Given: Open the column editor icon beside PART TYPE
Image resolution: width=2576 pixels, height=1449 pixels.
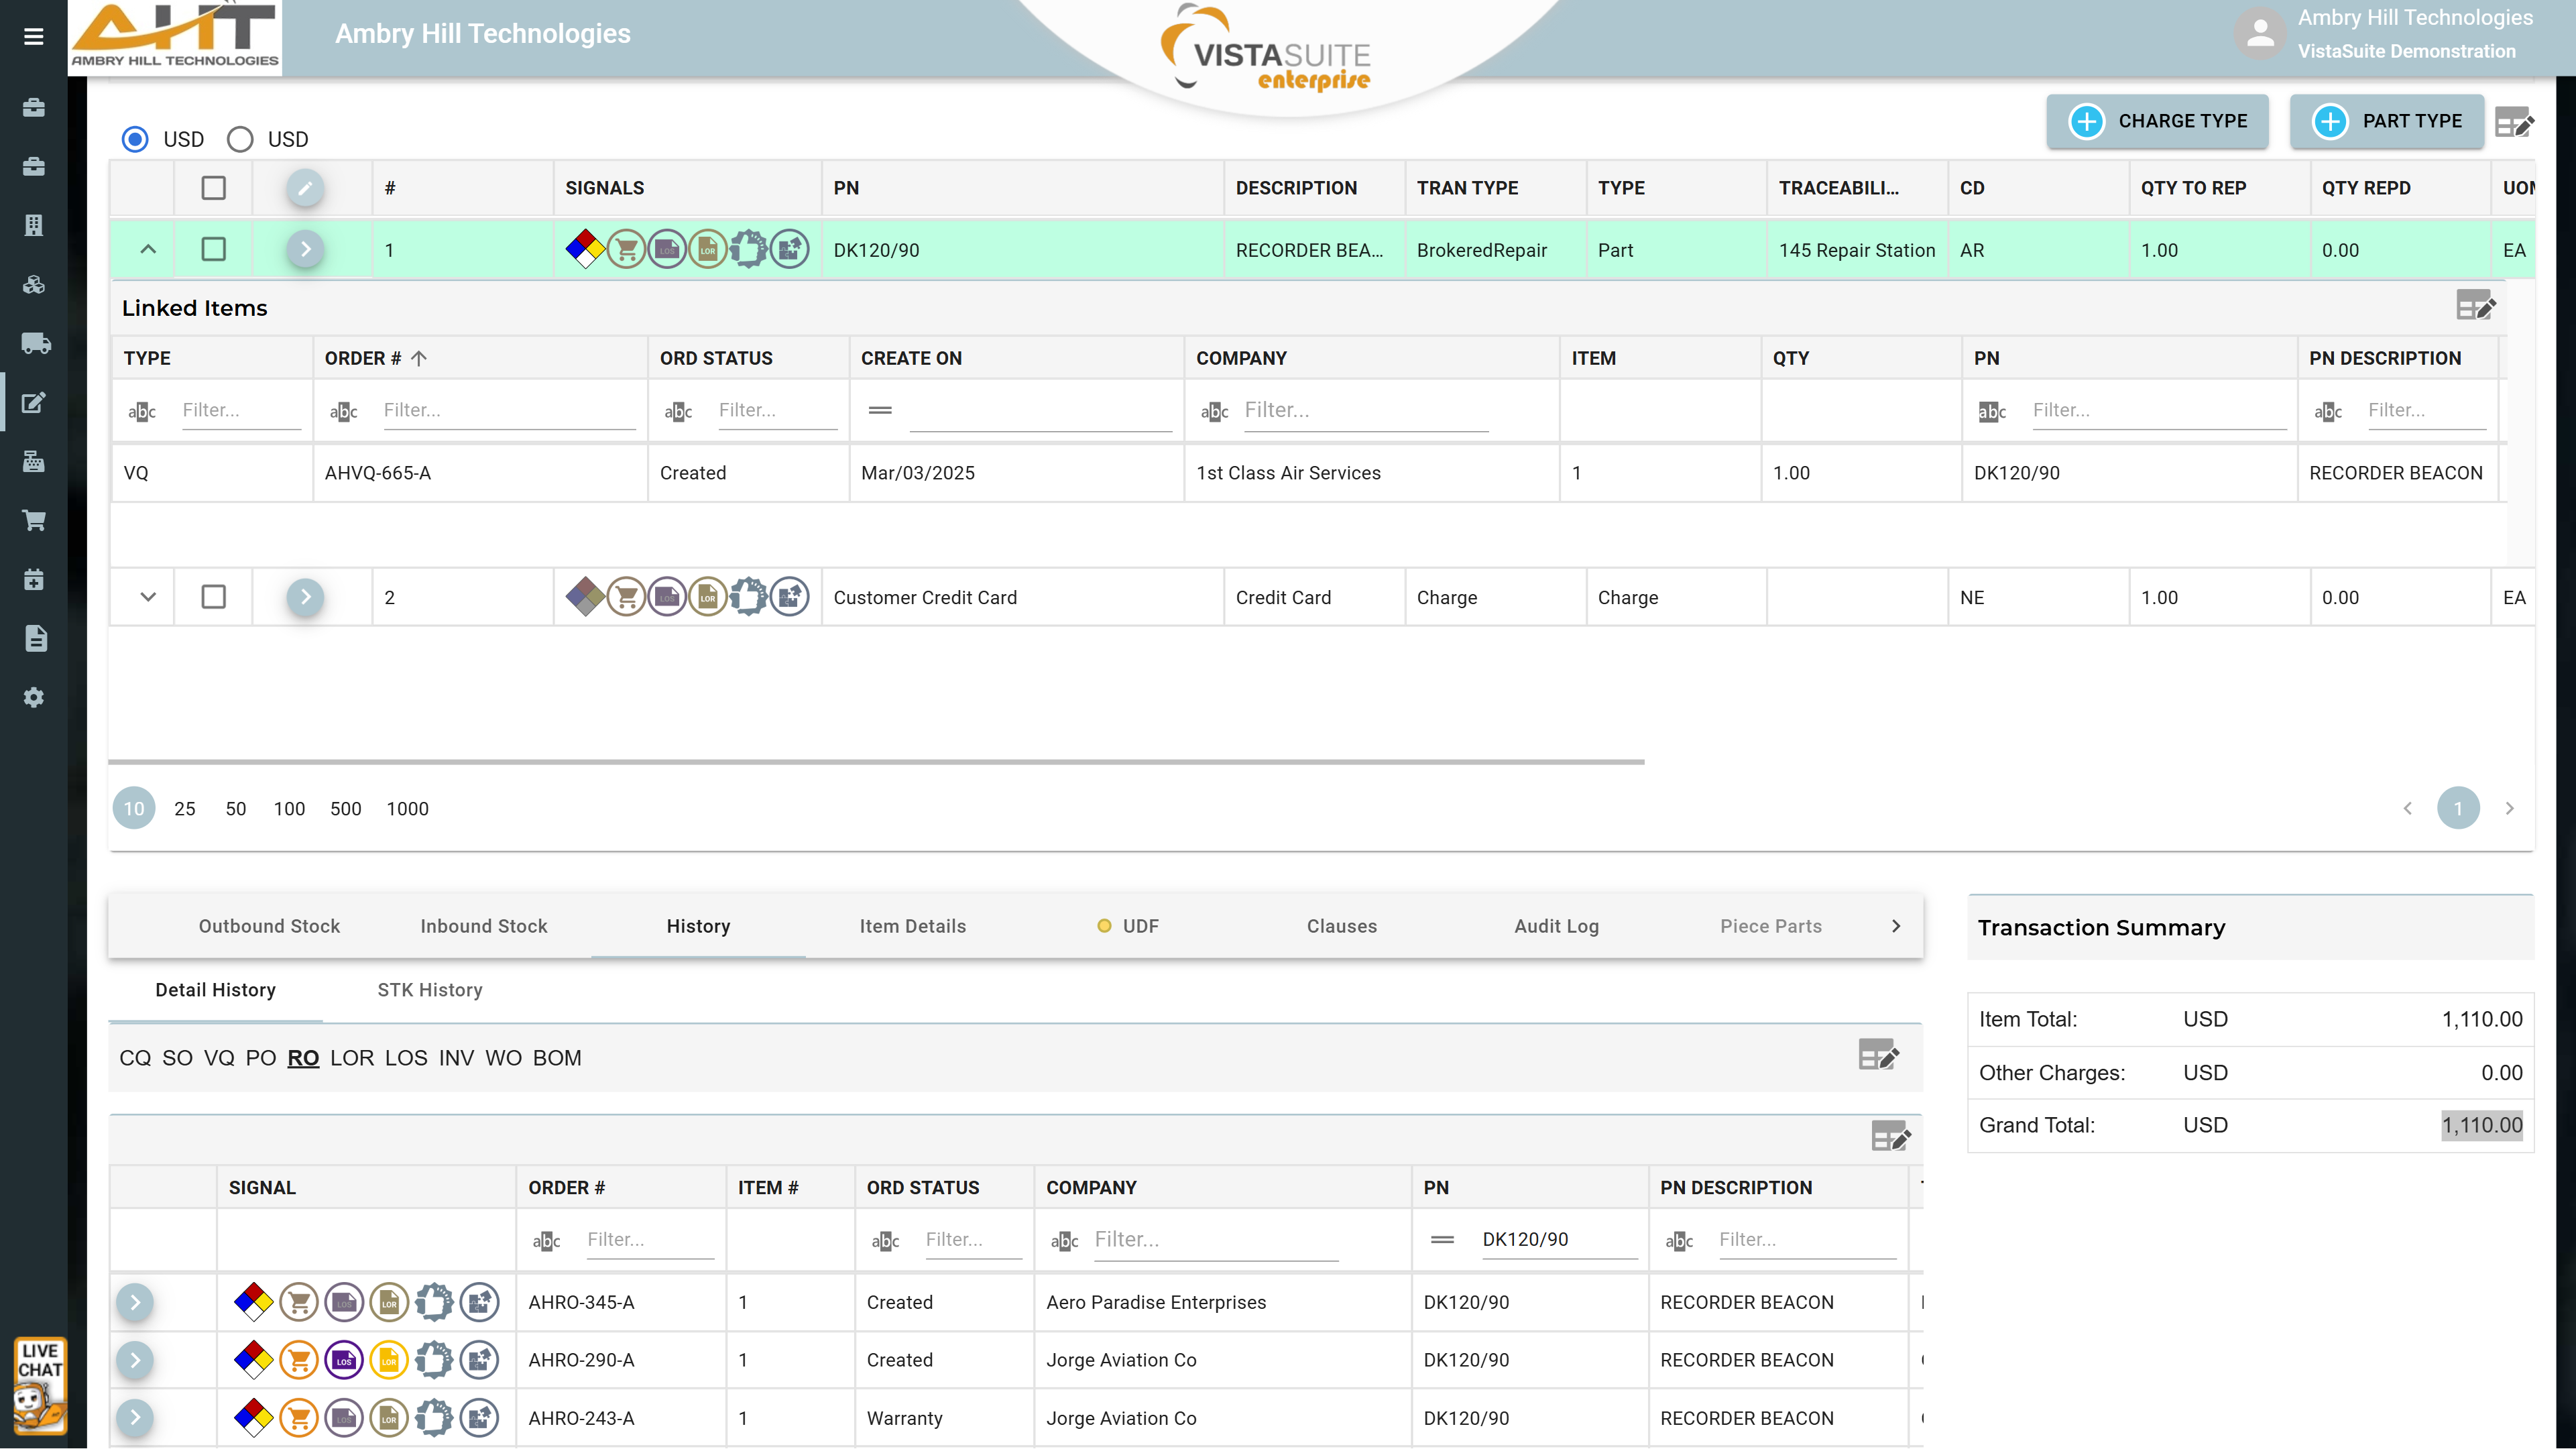Looking at the screenshot, I should point(2514,123).
